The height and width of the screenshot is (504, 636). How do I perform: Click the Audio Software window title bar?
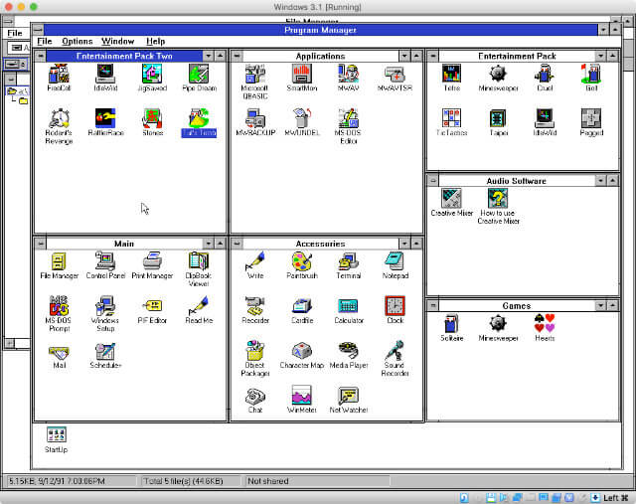[516, 181]
